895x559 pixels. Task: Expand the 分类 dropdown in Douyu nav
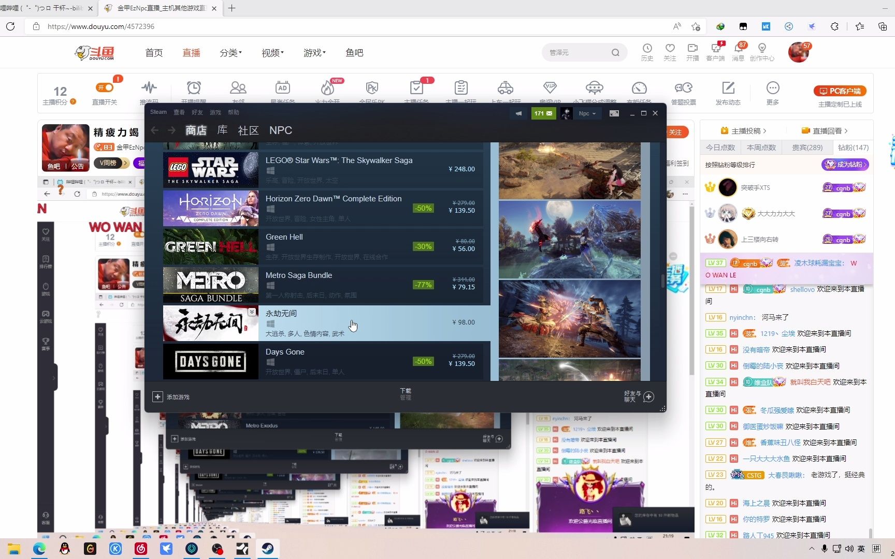point(230,53)
